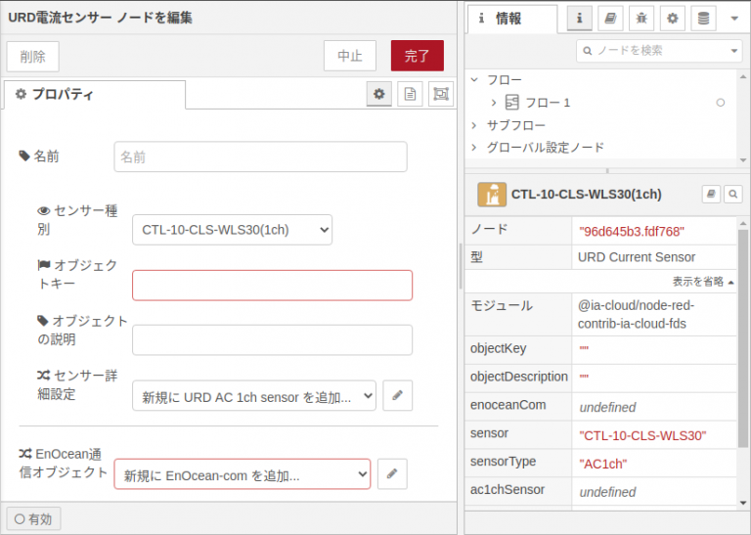Edit EnOcean-com config with pencil icon
The width and height of the screenshot is (751, 535).
pos(392,474)
